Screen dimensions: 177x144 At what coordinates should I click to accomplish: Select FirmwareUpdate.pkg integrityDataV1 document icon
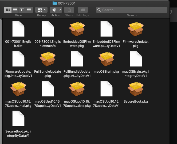click(x=18, y=59)
